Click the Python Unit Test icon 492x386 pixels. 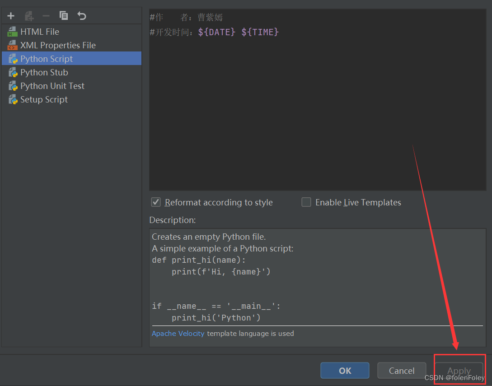[x=12, y=86]
